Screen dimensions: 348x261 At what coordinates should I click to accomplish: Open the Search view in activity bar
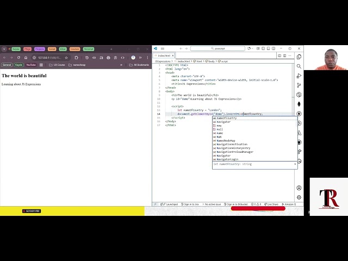[x=299, y=66]
